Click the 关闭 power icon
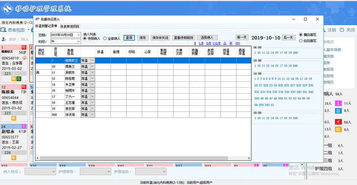 pos(342,30)
